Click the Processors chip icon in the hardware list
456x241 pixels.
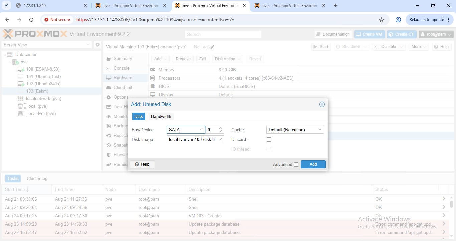[x=152, y=78]
